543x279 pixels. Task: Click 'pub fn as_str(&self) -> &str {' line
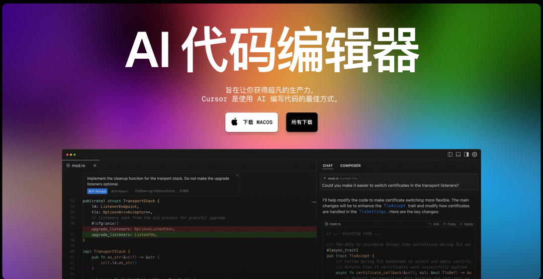125,257
